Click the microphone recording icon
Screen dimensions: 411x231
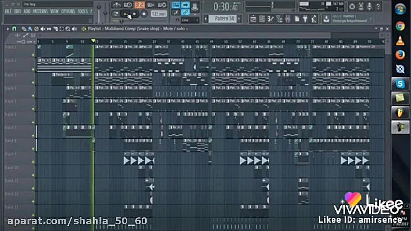pyautogui.click(x=369, y=6)
